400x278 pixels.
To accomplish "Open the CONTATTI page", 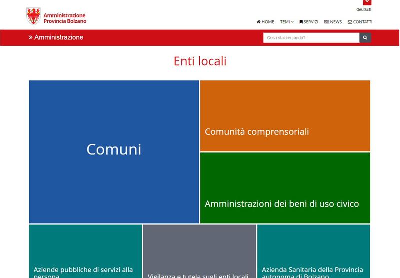I will click(360, 22).
